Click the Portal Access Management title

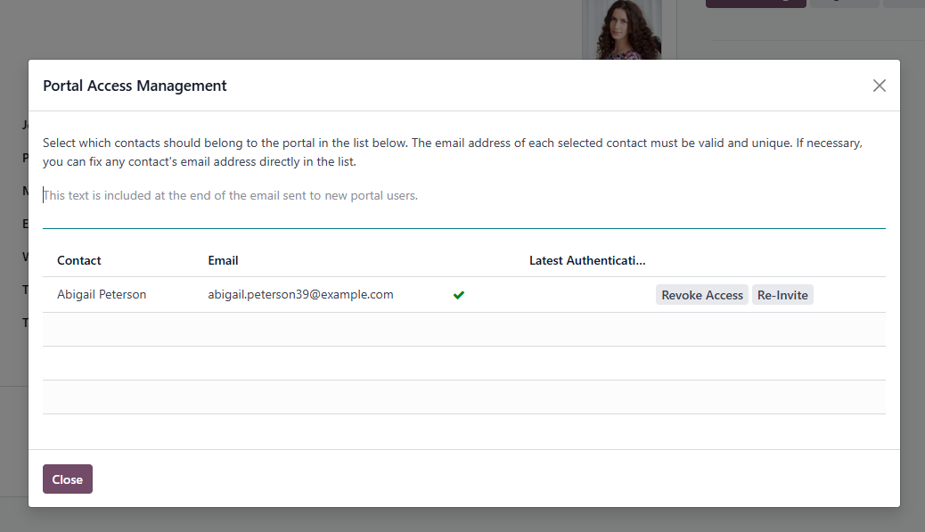(x=135, y=86)
